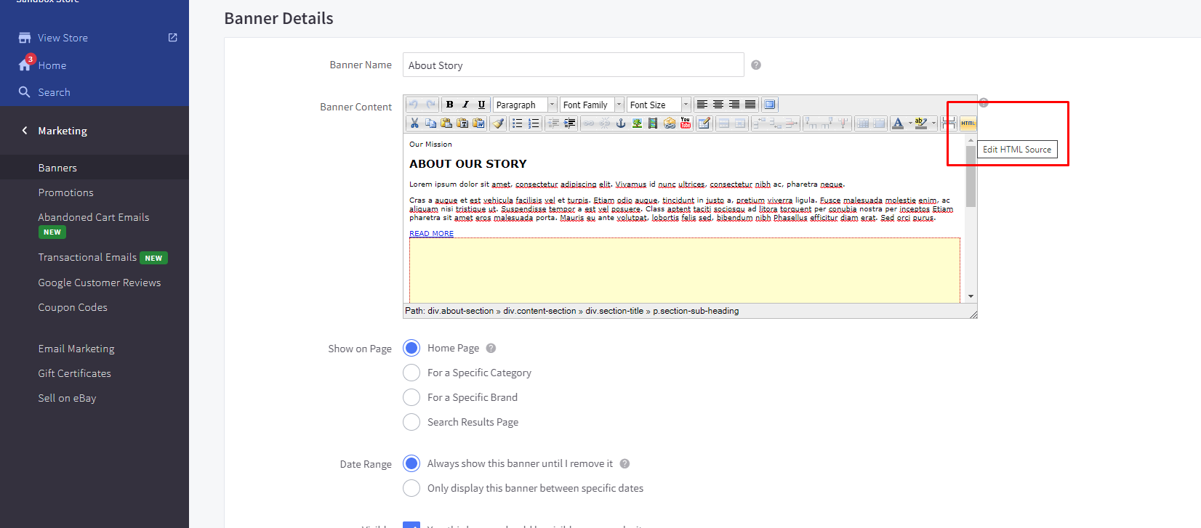Collapse Marketing menu with back chevron
Screen dimensions: 1201x528
(25, 131)
